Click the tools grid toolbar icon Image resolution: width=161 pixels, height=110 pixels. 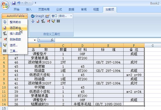point(58,21)
